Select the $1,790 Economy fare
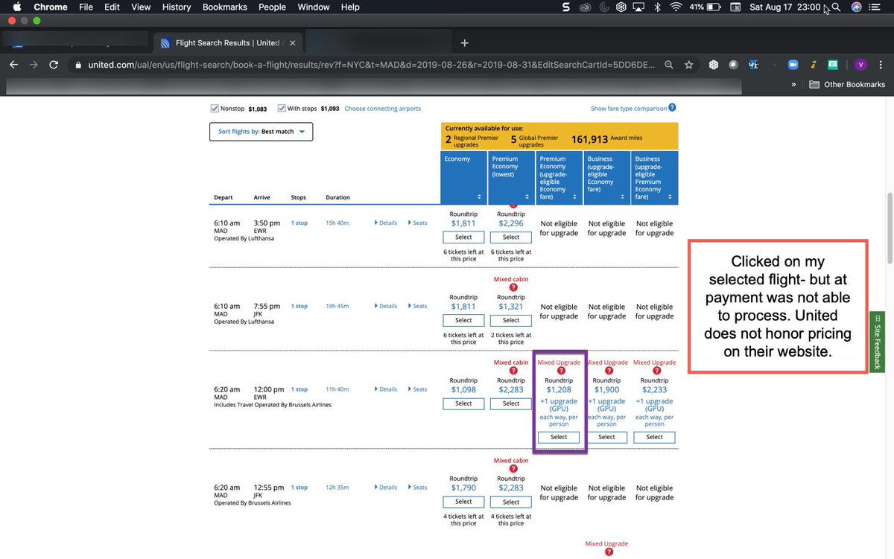Viewport: 894px width, 559px height. coord(463,502)
